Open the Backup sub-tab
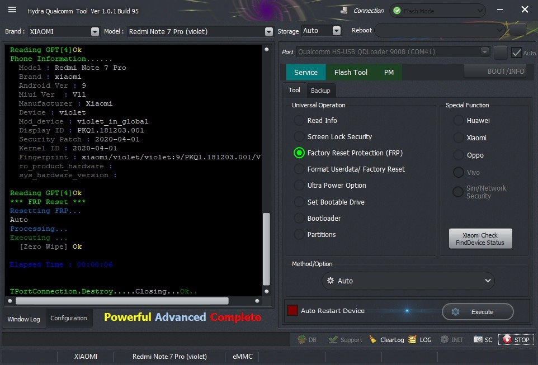 320,91
